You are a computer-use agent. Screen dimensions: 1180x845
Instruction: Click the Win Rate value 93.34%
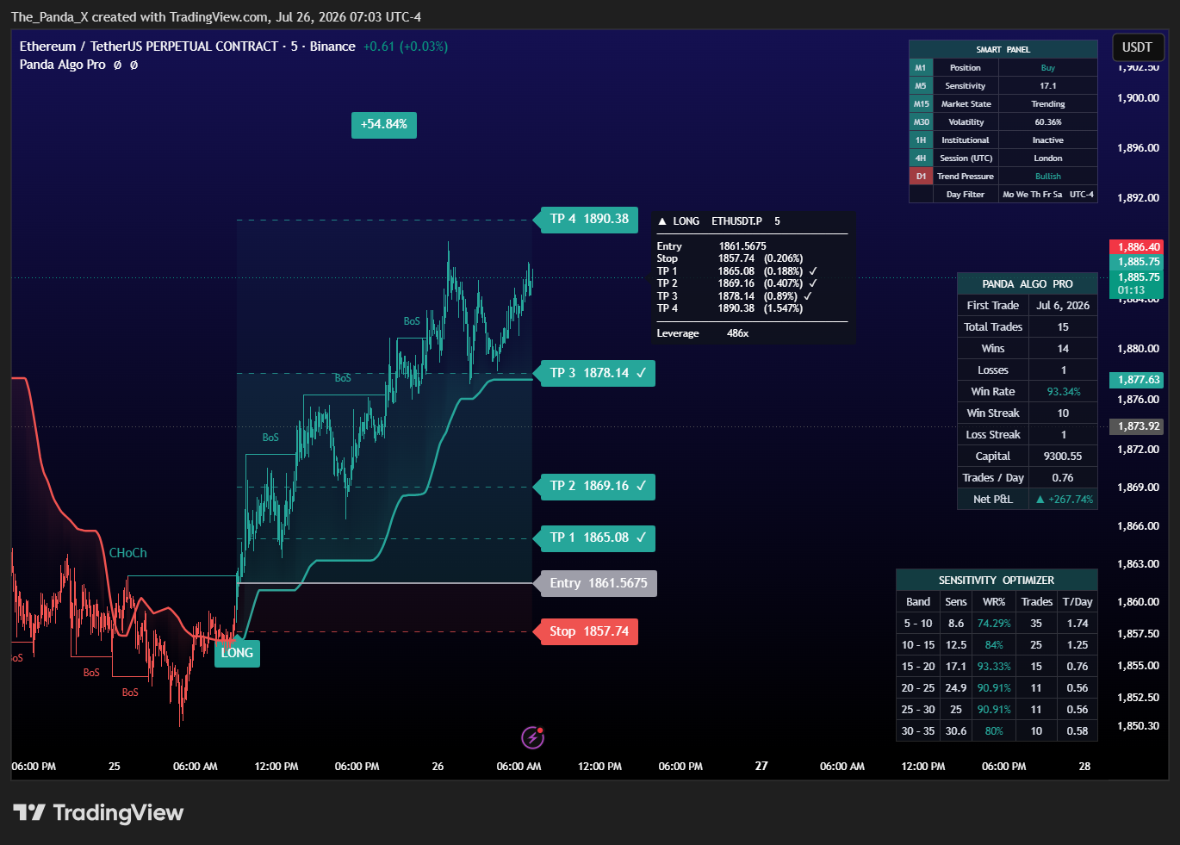pos(1064,392)
